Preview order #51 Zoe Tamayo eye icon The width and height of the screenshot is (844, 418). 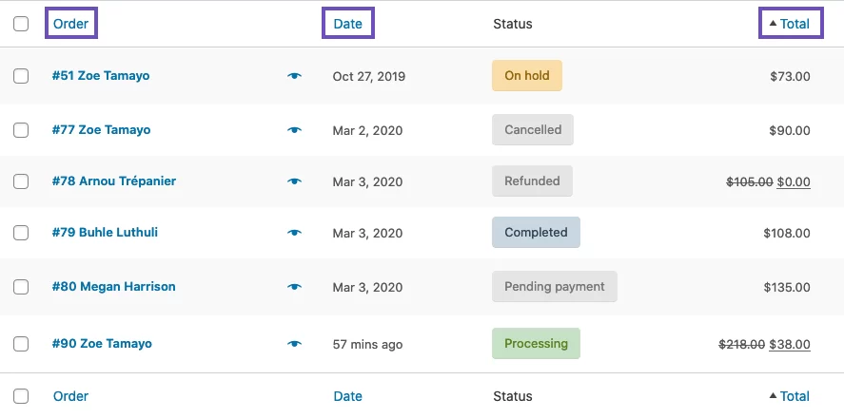pos(294,76)
